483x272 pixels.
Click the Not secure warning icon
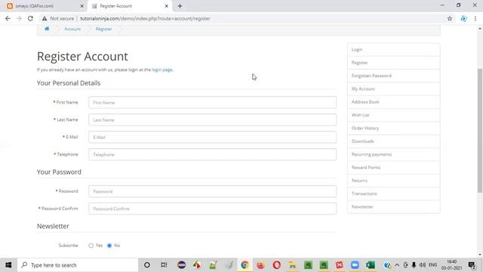(x=45, y=18)
